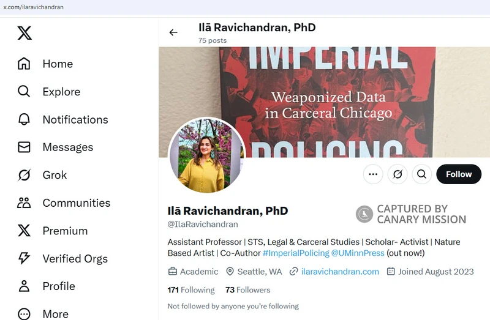Click the 'Academic' category text

tap(199, 272)
